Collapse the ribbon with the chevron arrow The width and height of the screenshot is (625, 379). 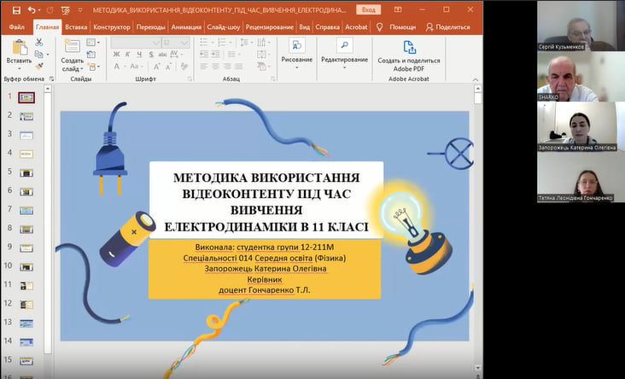pyautogui.click(x=475, y=79)
